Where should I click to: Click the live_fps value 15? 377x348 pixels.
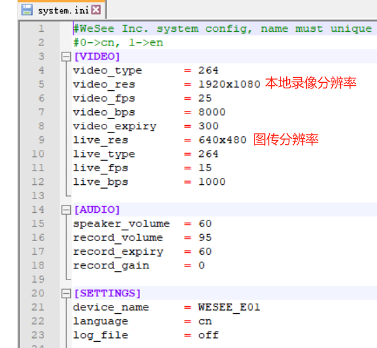(205, 167)
